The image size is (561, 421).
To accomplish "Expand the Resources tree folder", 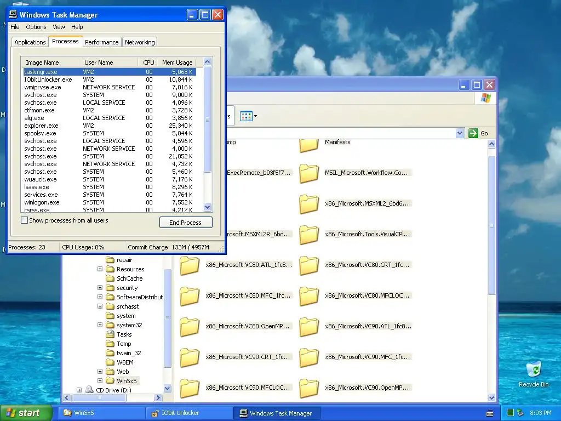I will click(x=100, y=269).
